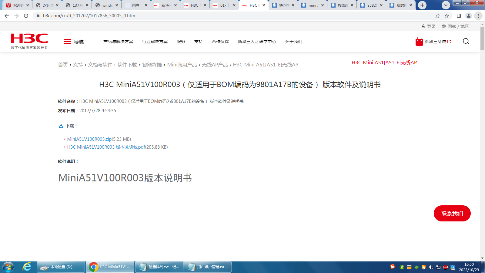
Task: Switch to the 搜索 browser tab
Action: pyautogui.click(x=342, y=5)
